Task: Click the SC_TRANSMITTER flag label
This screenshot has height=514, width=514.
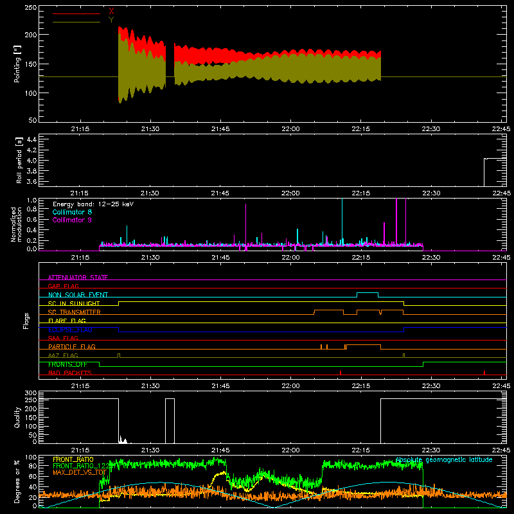Action: coord(75,312)
